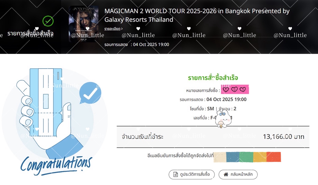318x185 pixels.
Task: View order history via ดูประวัติการสั่งซื้อ button
Action: [192, 174]
